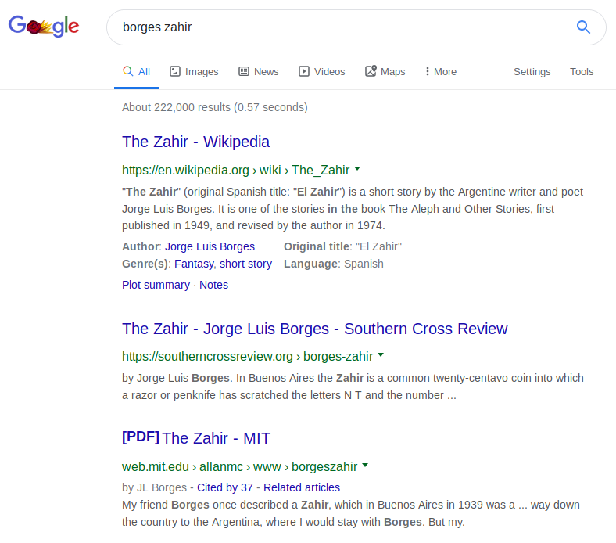Image resolution: width=616 pixels, height=543 pixels.
Task: Click the Google doodle logo
Action: (x=44, y=27)
